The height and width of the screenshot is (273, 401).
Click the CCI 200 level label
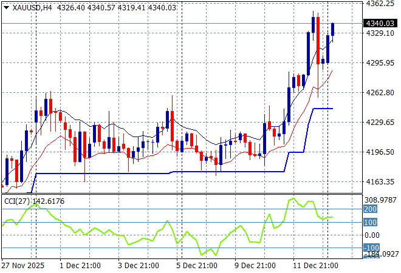click(371, 209)
